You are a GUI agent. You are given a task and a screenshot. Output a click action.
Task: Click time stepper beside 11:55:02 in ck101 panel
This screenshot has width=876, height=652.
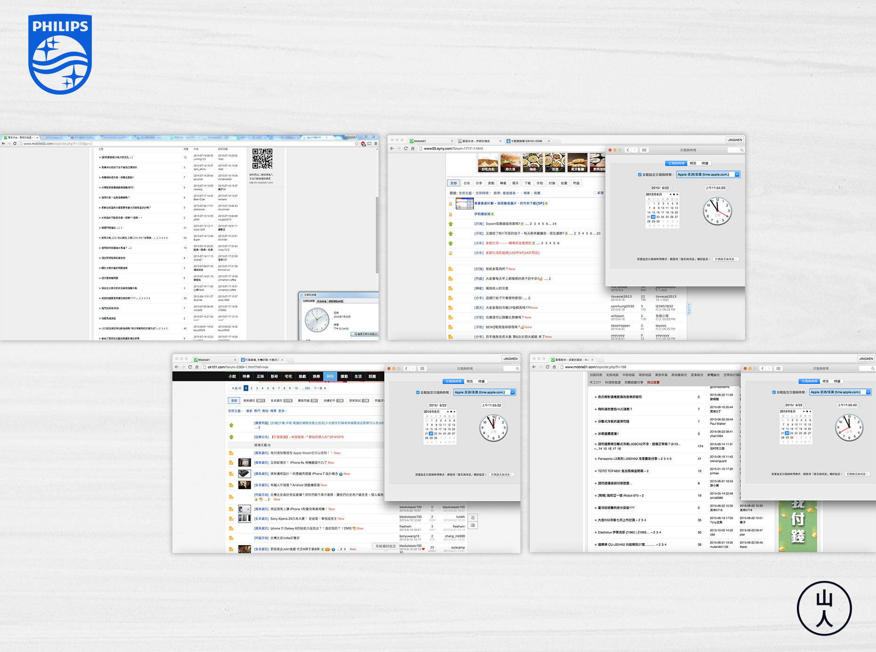(x=504, y=405)
